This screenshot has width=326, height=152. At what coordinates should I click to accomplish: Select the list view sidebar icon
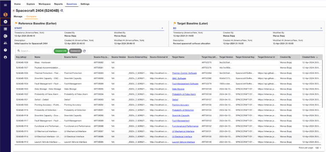(x=6, y=29)
